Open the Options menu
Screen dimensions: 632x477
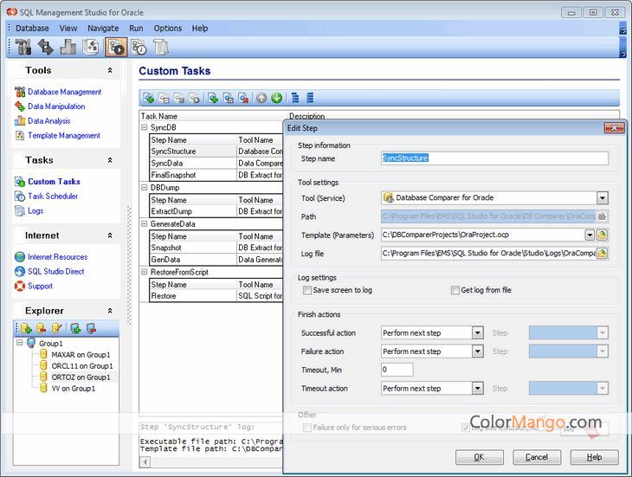168,29
